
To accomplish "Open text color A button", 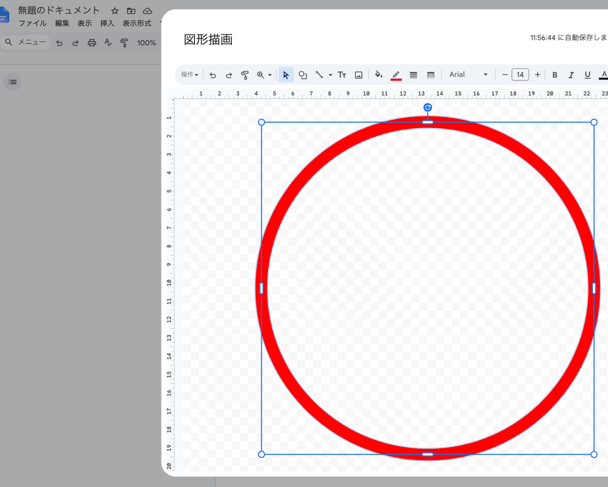I will [604, 75].
